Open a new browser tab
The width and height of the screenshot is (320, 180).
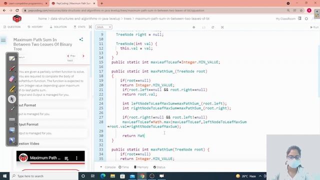point(101,3)
